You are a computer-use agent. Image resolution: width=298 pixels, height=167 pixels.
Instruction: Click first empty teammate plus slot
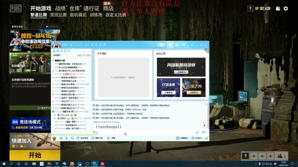coord(254,156)
